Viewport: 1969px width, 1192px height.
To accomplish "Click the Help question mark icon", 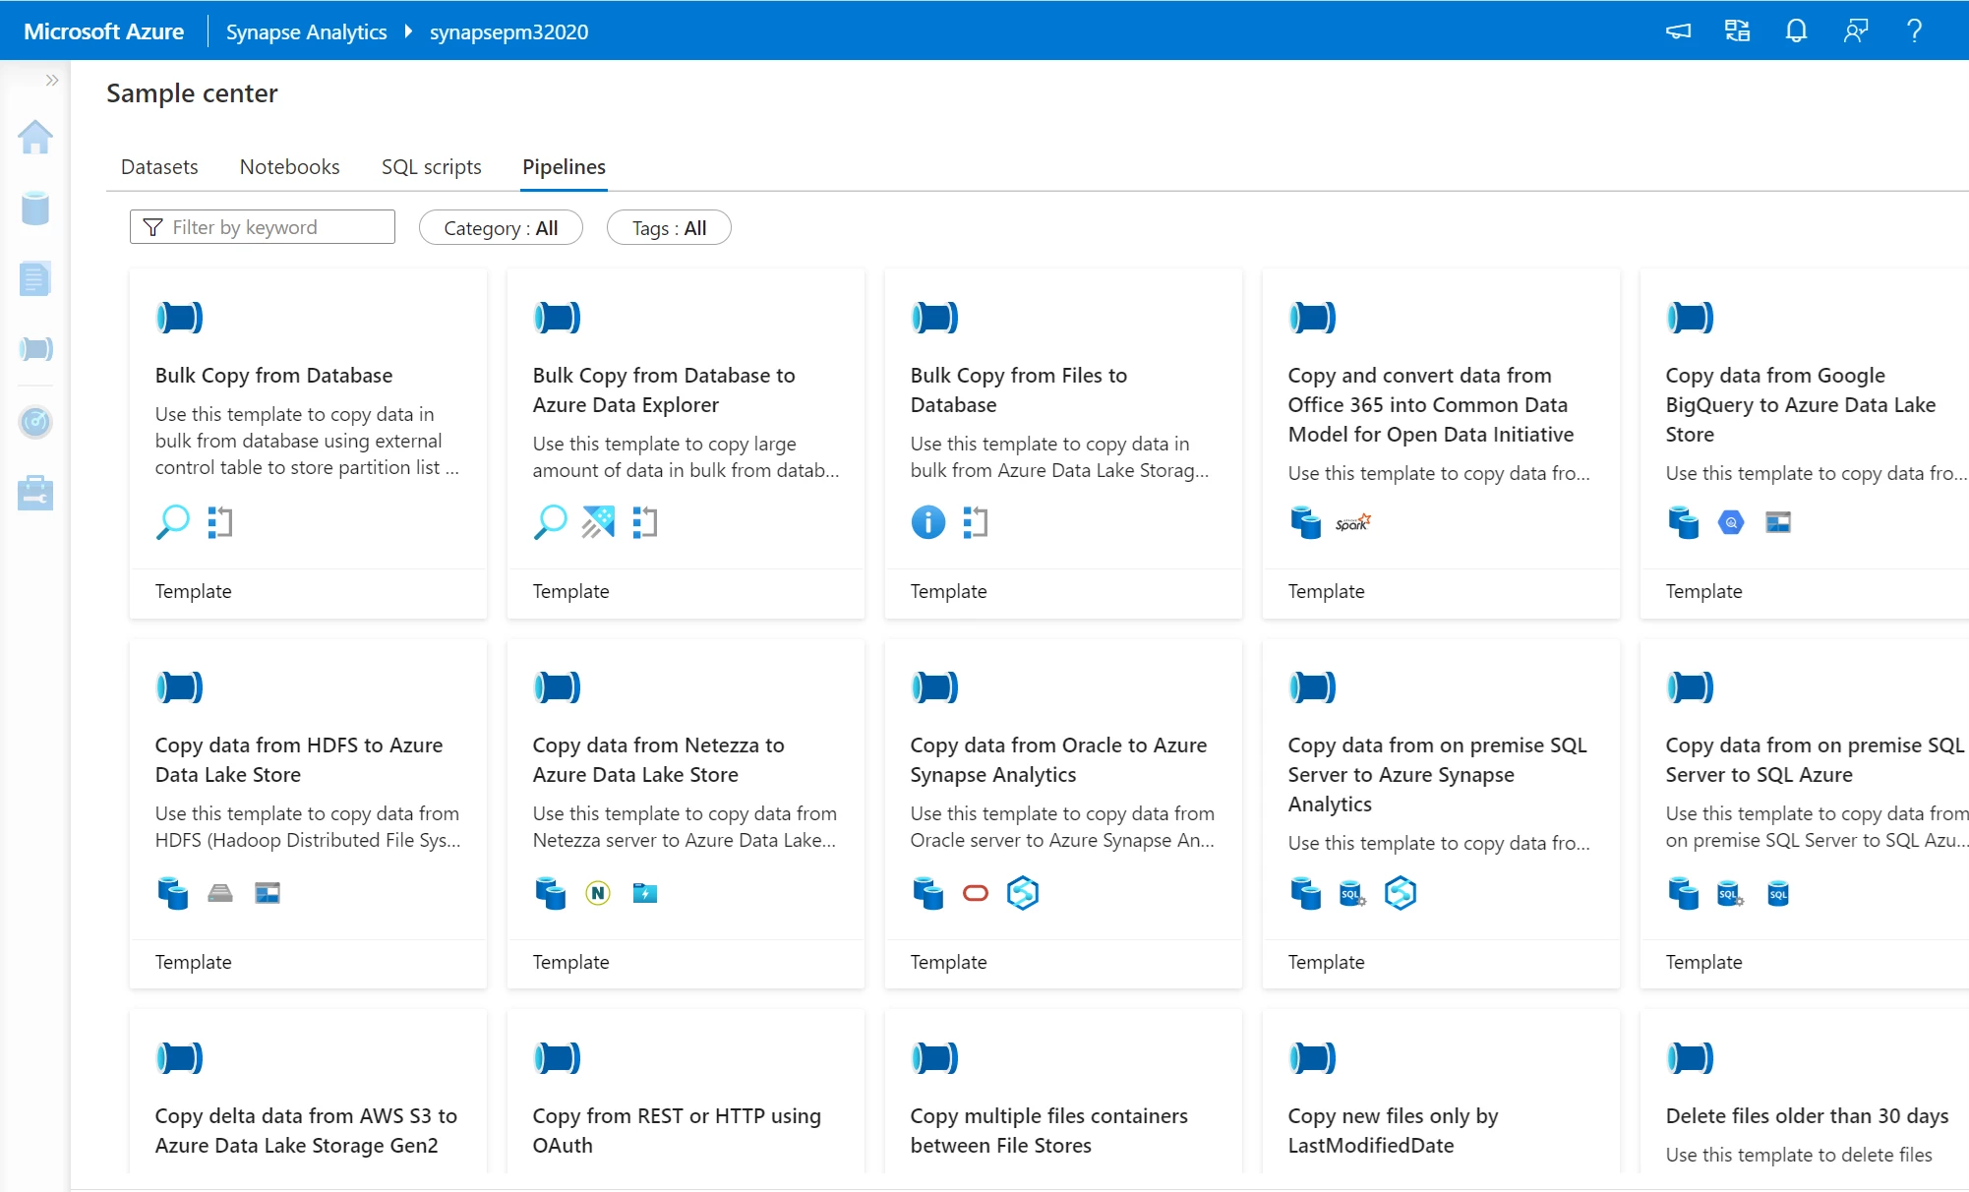I will [x=1913, y=30].
